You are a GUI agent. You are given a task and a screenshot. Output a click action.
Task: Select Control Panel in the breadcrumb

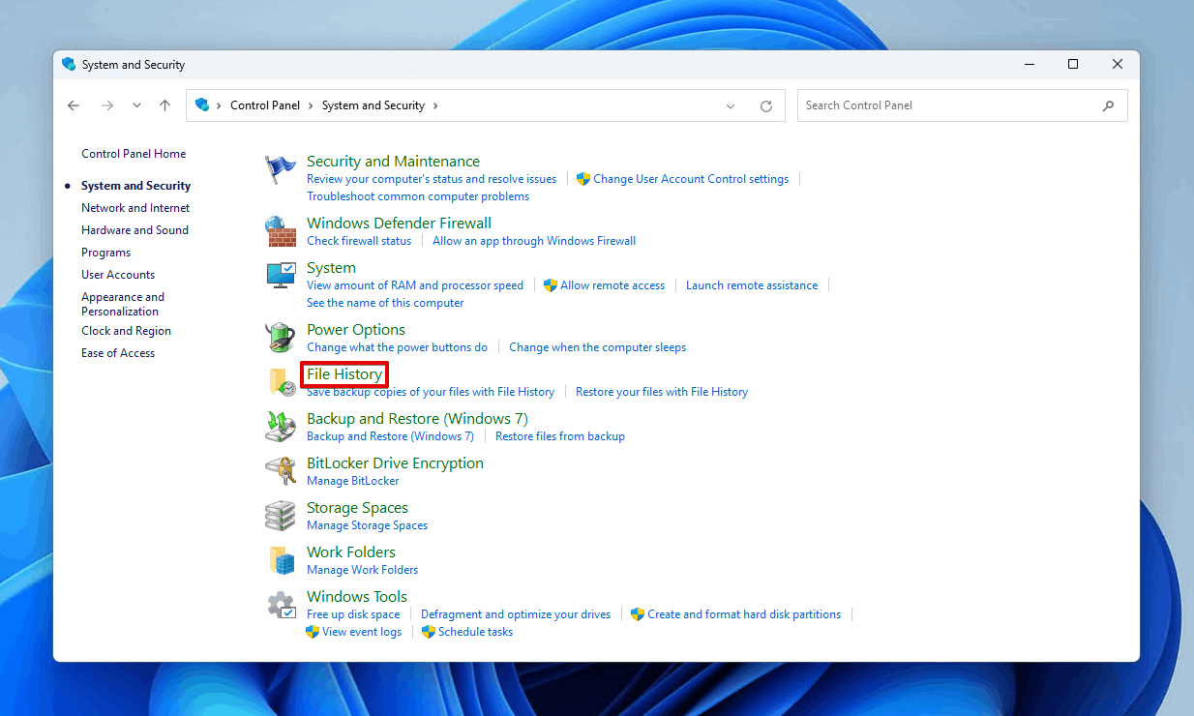click(265, 105)
